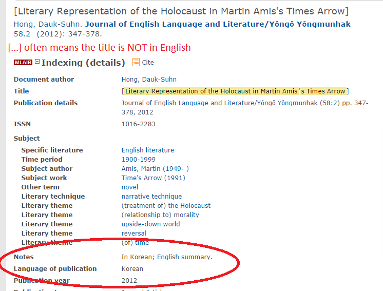
Task: Click the Publication year value 2012
Action: [x=129, y=281]
